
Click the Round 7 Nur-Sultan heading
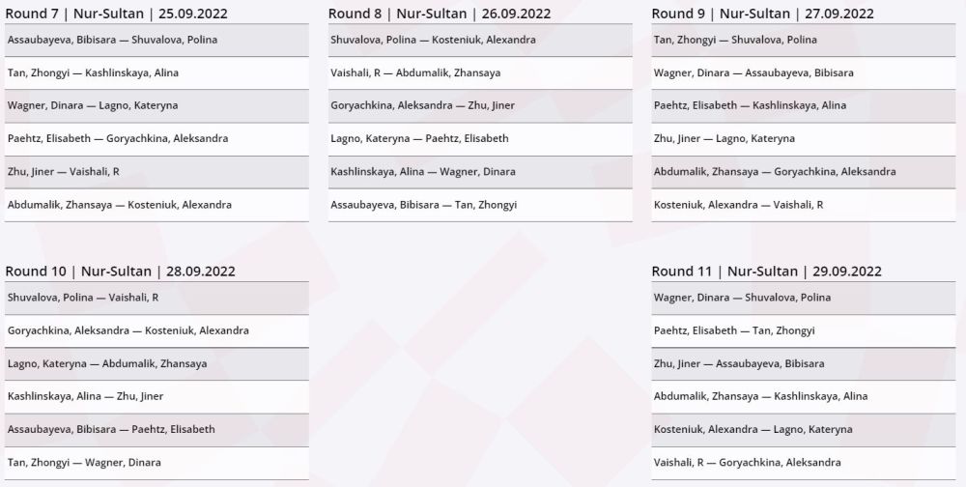pyautogui.click(x=117, y=14)
